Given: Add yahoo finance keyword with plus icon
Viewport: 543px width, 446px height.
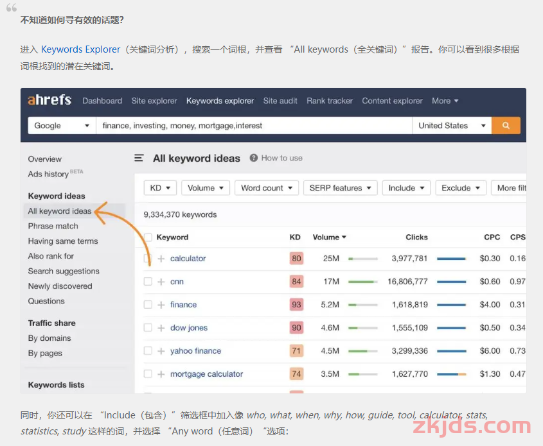Looking at the screenshot, I should point(161,351).
